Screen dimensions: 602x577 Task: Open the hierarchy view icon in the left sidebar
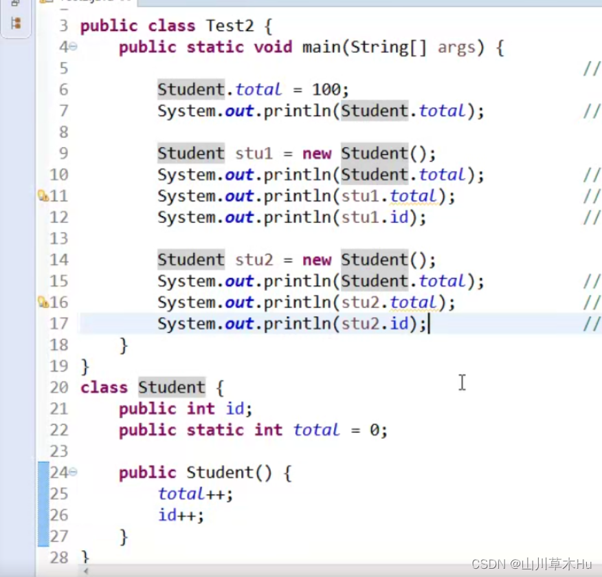pos(16,23)
